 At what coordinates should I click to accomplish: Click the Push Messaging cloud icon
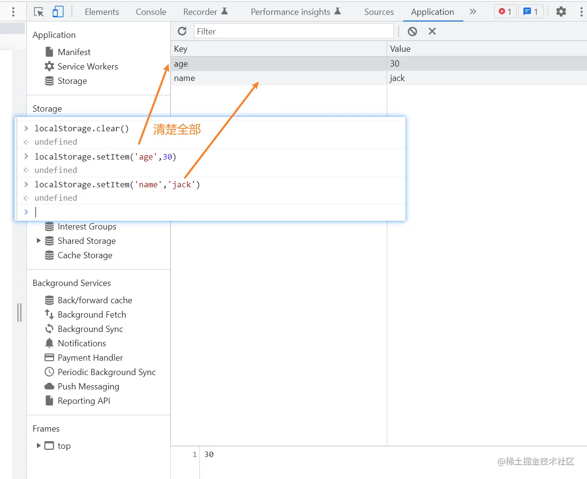pyautogui.click(x=49, y=386)
